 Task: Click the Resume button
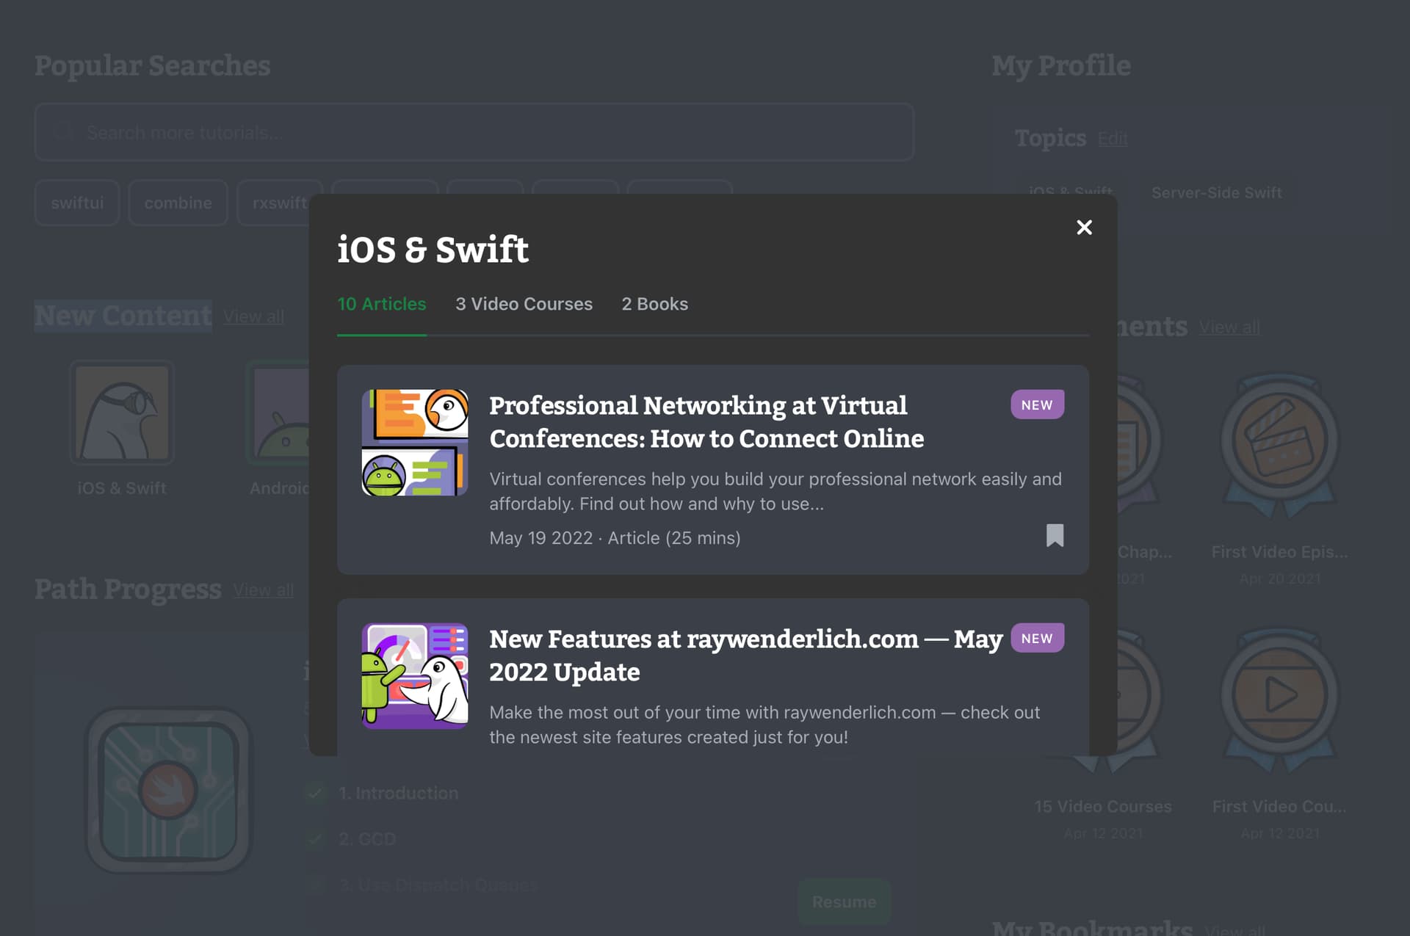point(844,901)
